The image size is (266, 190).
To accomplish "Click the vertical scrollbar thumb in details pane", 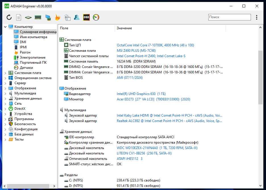I will [260, 77].
